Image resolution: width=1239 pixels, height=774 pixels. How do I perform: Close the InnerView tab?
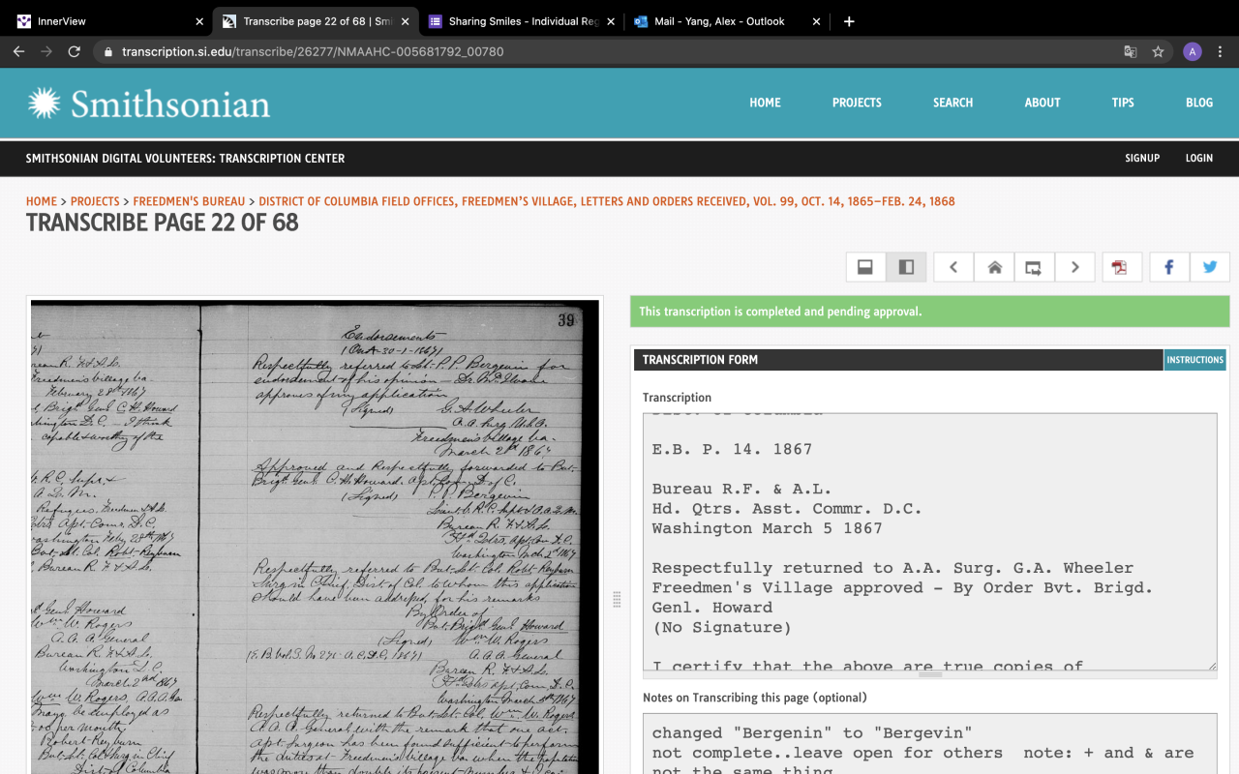(x=199, y=21)
